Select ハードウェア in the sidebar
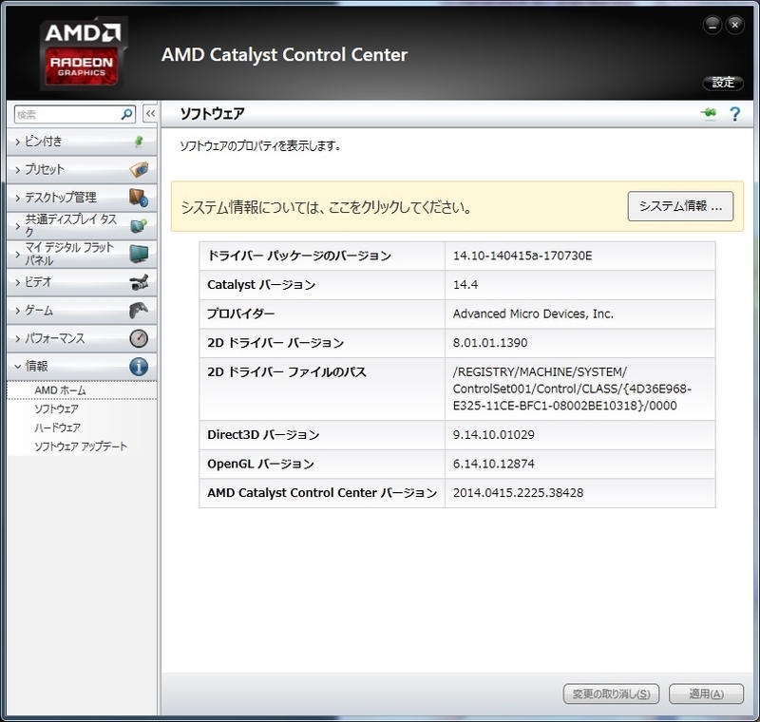The width and height of the screenshot is (760, 722). (57, 427)
